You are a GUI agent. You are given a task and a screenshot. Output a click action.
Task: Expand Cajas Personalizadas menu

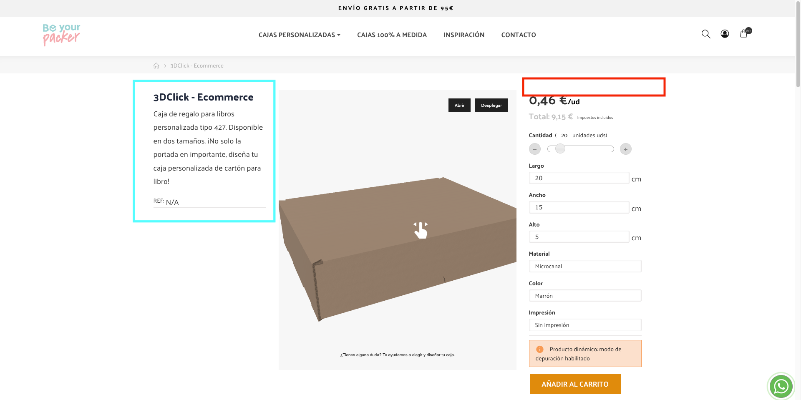coord(300,35)
